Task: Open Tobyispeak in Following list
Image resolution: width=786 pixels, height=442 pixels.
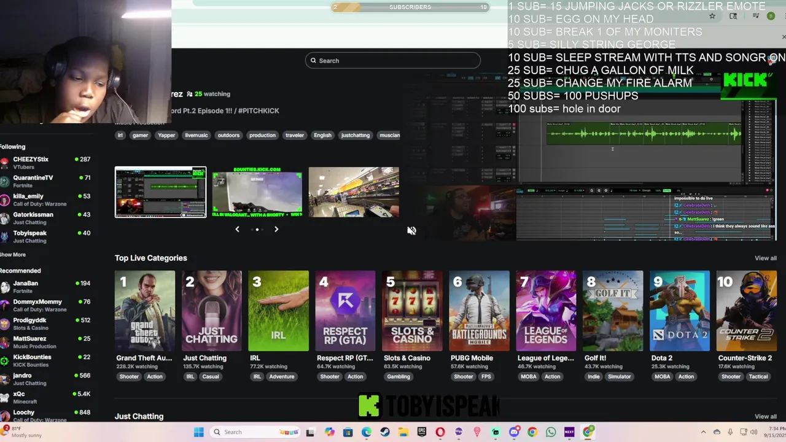Action: tap(45, 236)
